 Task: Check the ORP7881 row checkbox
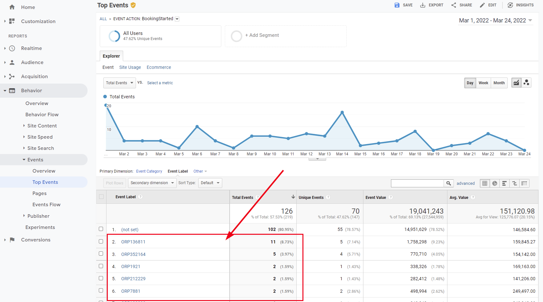pos(101,290)
